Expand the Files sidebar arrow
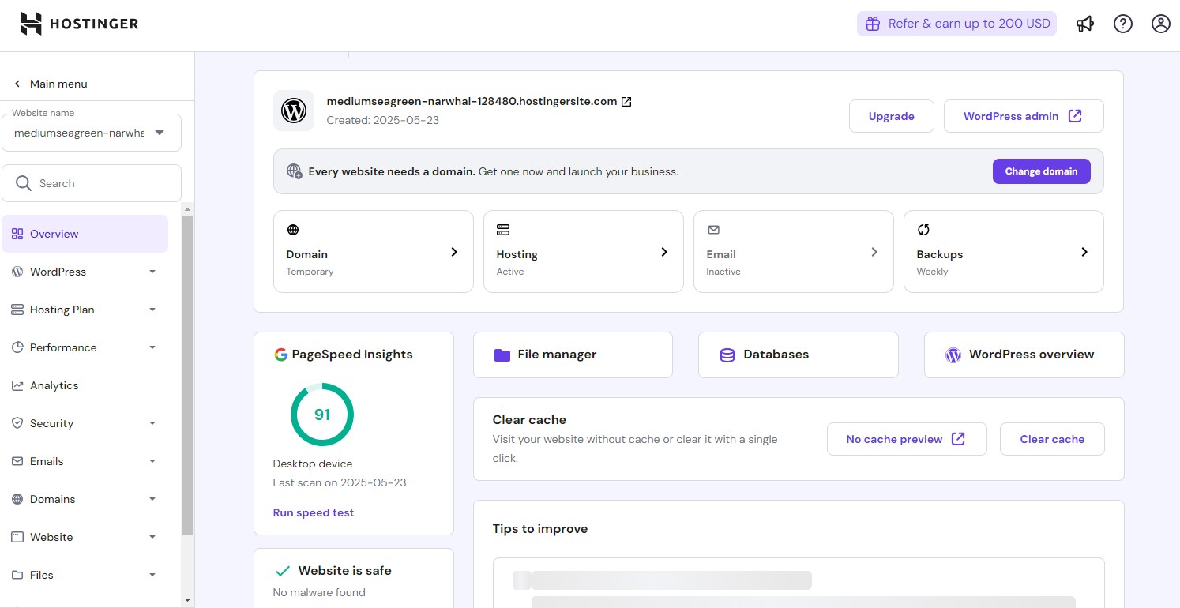Viewport: 1180px width, 608px height. [x=152, y=575]
